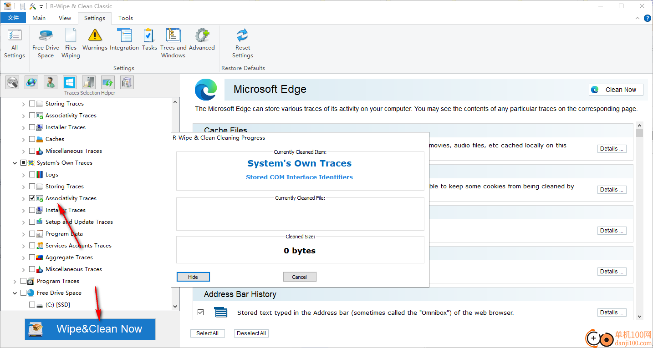
Task: Click the program box traces helper icon
Action: [127, 82]
